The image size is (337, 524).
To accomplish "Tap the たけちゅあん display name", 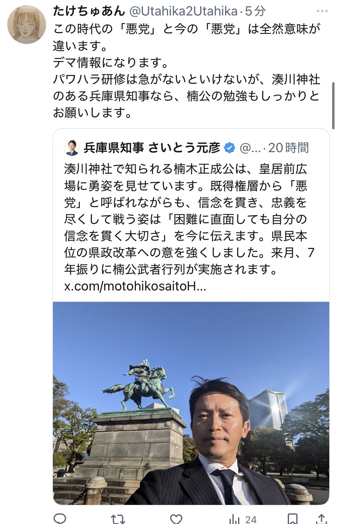I will point(89,11).
